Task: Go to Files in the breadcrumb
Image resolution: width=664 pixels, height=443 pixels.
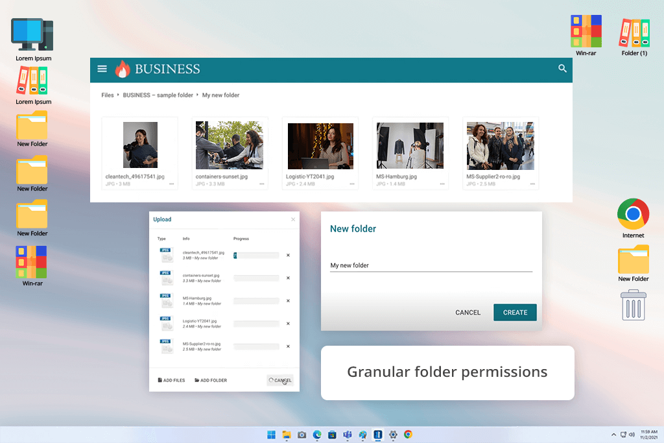Action: pos(108,95)
